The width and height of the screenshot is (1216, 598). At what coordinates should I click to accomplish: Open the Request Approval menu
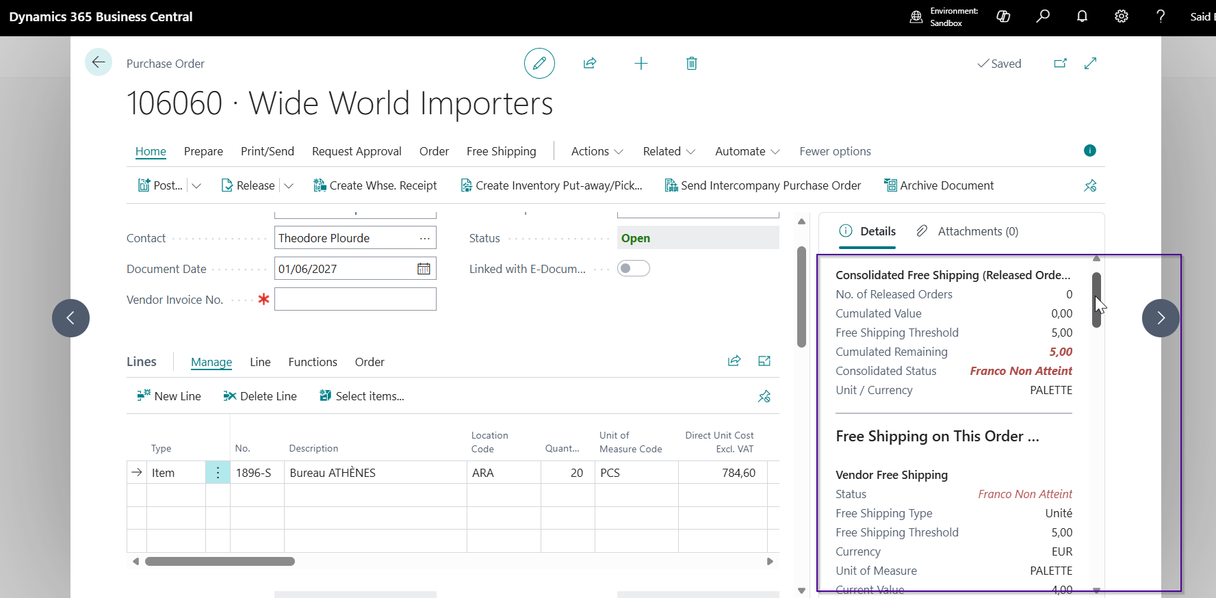click(x=357, y=151)
